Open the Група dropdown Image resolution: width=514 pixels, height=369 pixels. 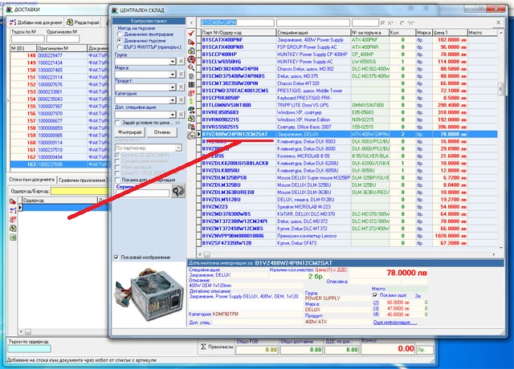pyautogui.click(x=173, y=62)
